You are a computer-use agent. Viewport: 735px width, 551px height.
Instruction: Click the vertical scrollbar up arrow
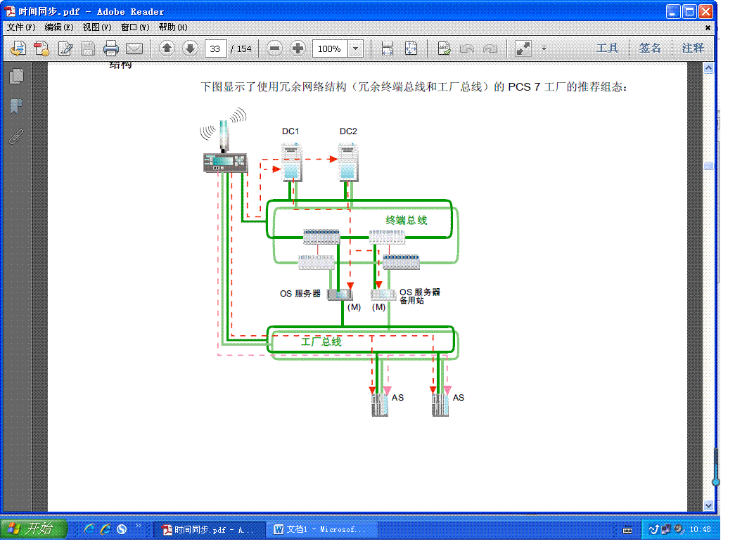(708, 68)
